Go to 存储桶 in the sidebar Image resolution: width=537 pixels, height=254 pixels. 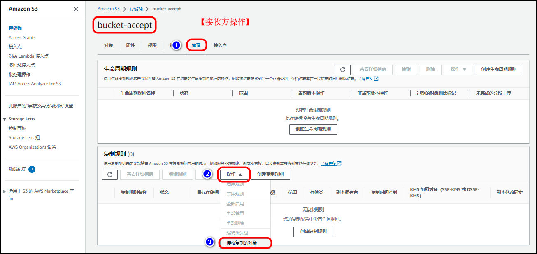[x=15, y=28]
